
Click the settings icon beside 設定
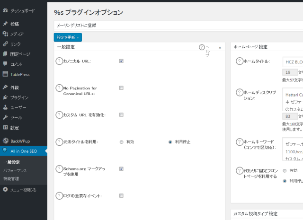pos(5,127)
